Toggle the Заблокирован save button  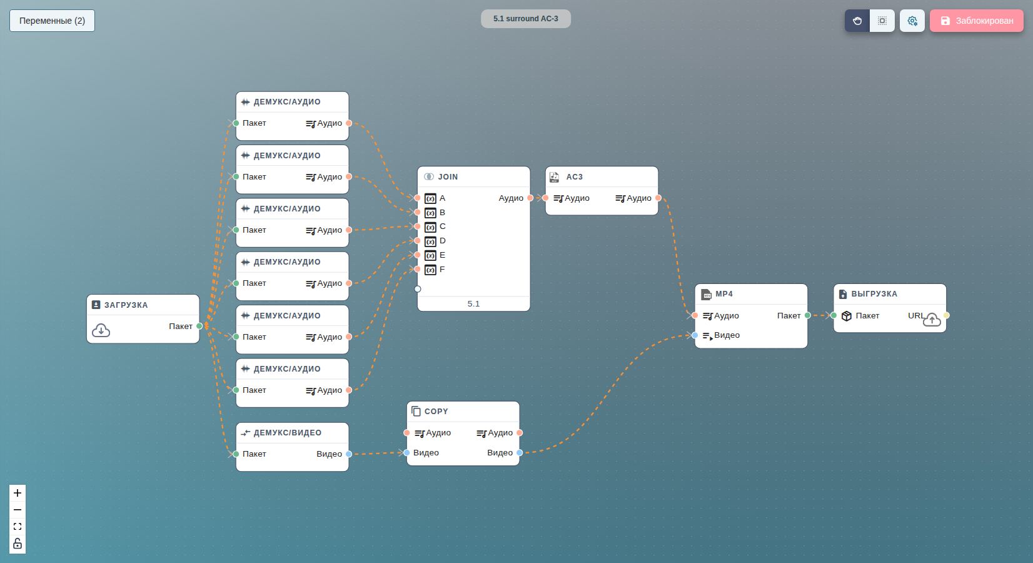[x=977, y=21]
